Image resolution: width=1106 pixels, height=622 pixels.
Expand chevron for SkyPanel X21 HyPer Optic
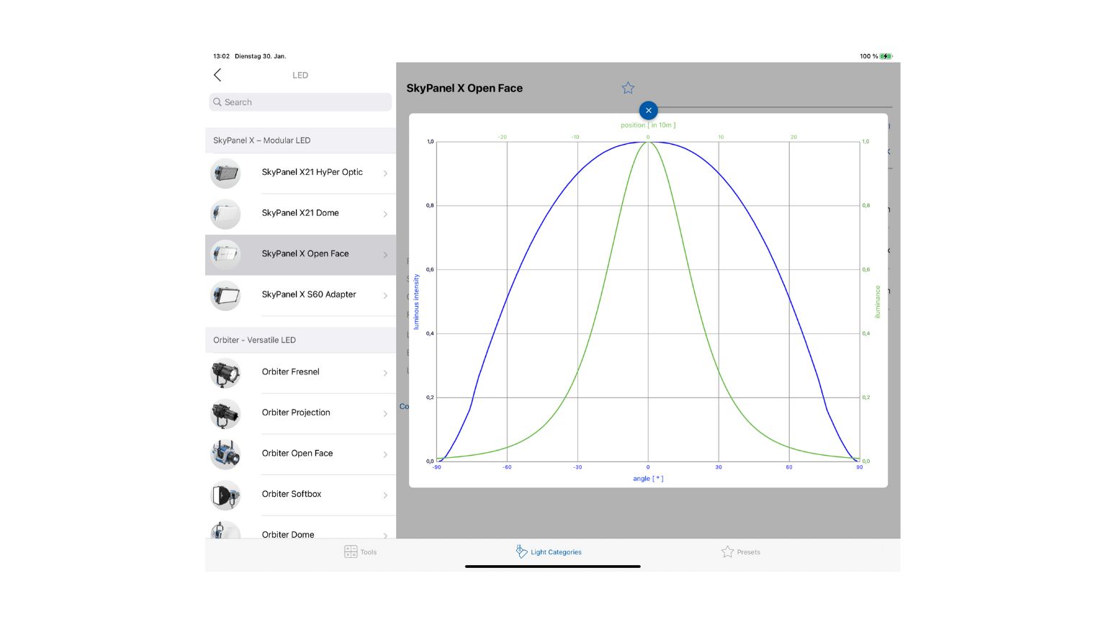coord(385,173)
